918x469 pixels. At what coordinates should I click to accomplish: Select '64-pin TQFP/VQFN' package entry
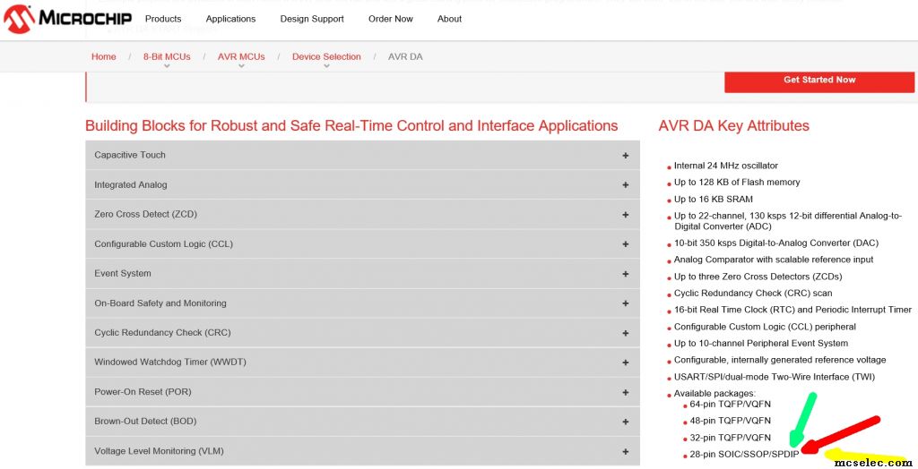pyautogui.click(x=730, y=404)
